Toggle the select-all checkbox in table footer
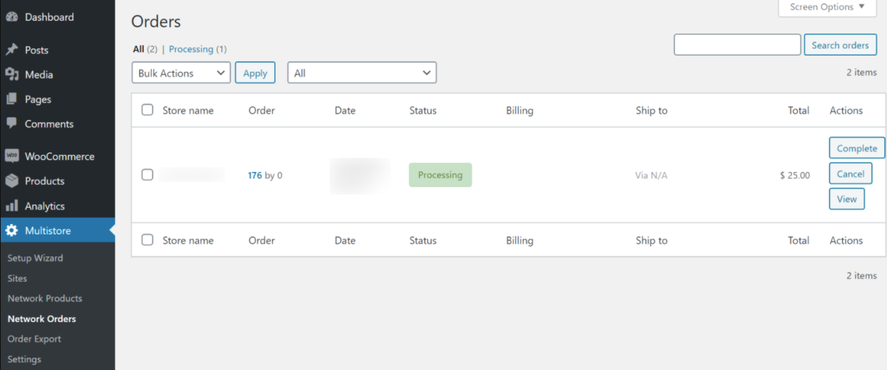887x370 pixels. coord(147,240)
